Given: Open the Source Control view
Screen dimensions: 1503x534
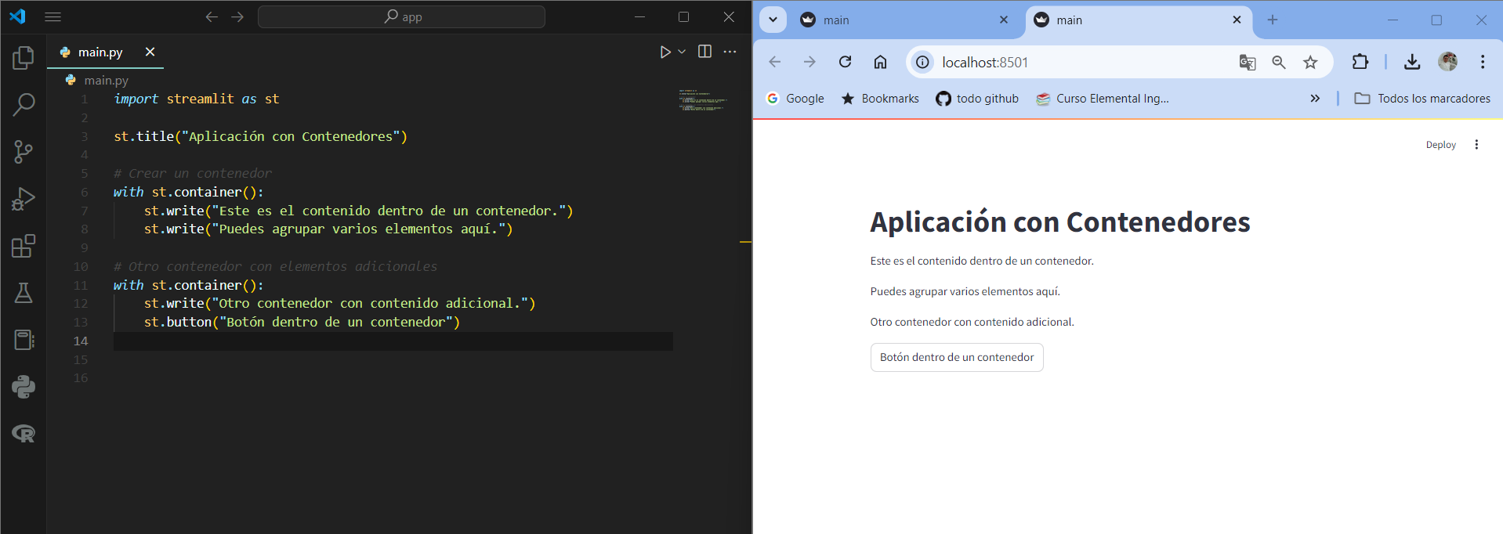Looking at the screenshot, I should (24, 152).
